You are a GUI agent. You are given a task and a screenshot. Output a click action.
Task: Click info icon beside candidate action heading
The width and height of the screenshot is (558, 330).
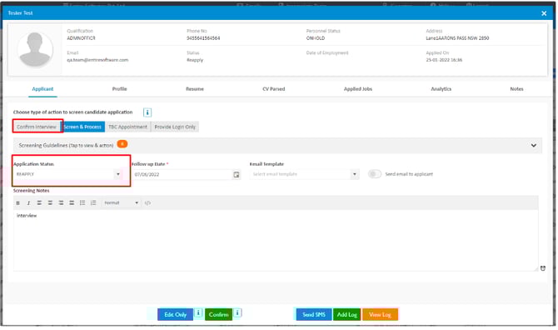[147, 112]
